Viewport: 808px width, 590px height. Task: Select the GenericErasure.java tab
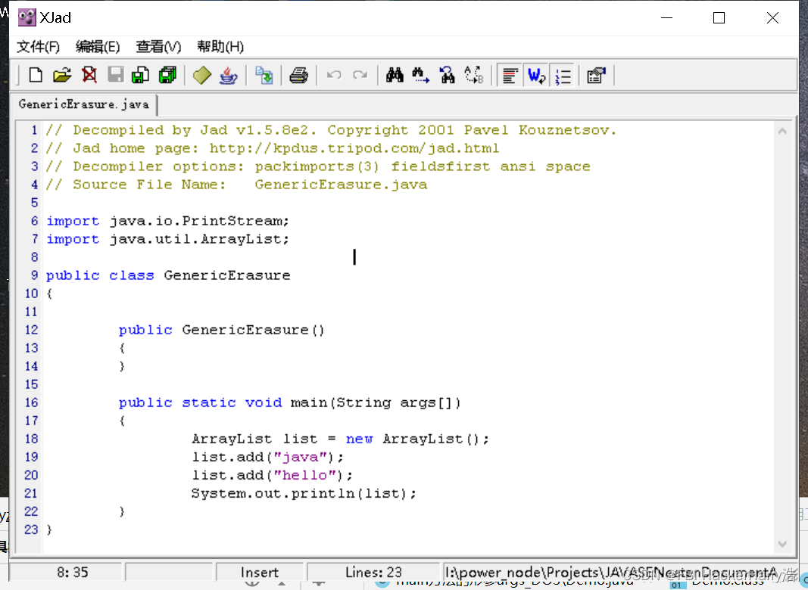click(84, 104)
